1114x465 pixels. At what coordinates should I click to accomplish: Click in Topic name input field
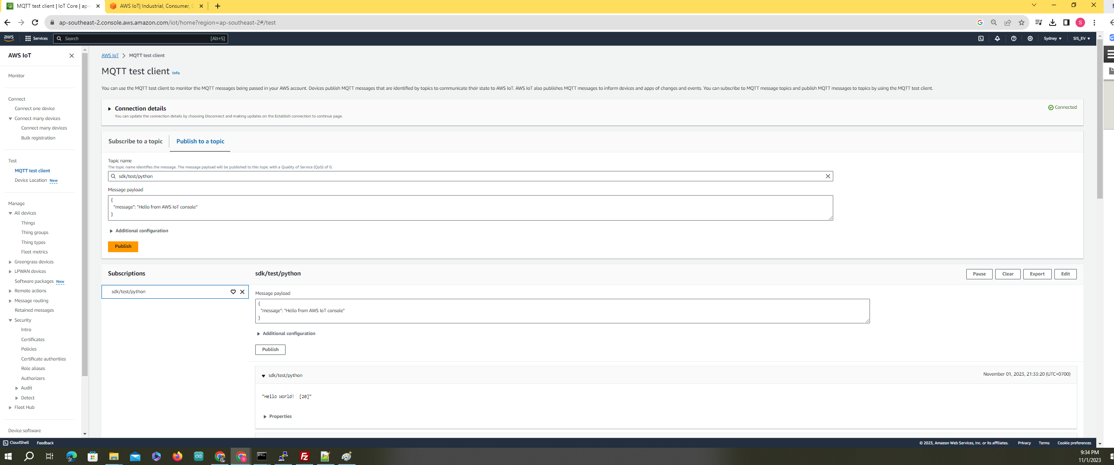[470, 176]
